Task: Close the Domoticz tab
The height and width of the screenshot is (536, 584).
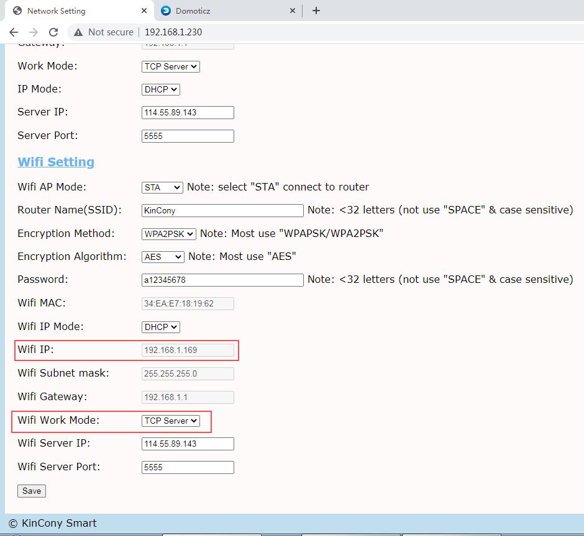Action: (293, 11)
